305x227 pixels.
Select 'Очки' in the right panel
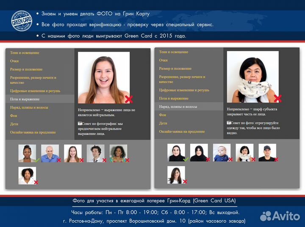164,60
